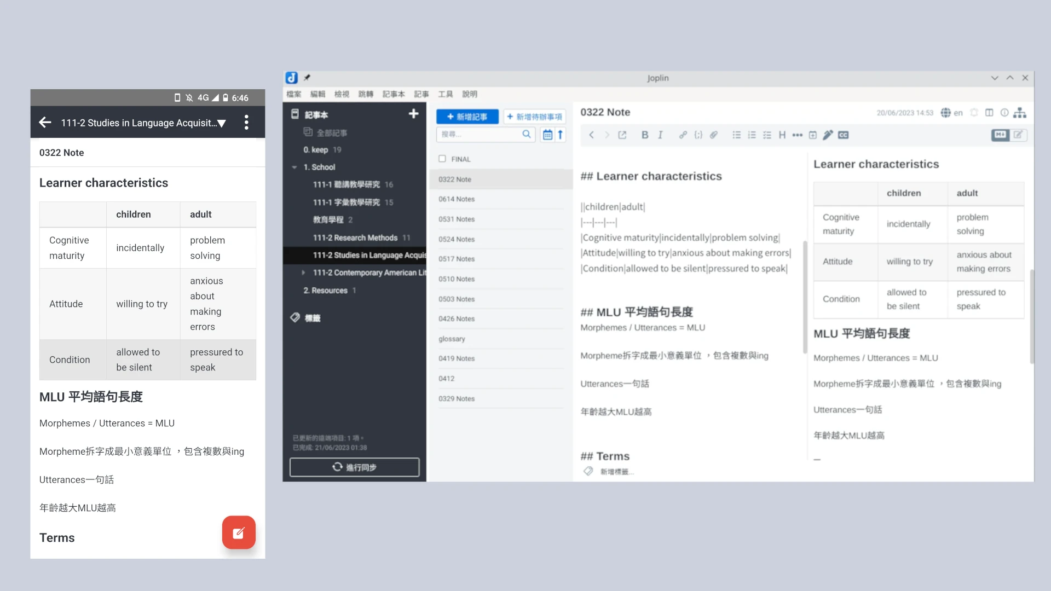This screenshot has width=1051, height=591.
Task: Open the mobile notebook title dropdown arrow
Action: pyautogui.click(x=222, y=123)
